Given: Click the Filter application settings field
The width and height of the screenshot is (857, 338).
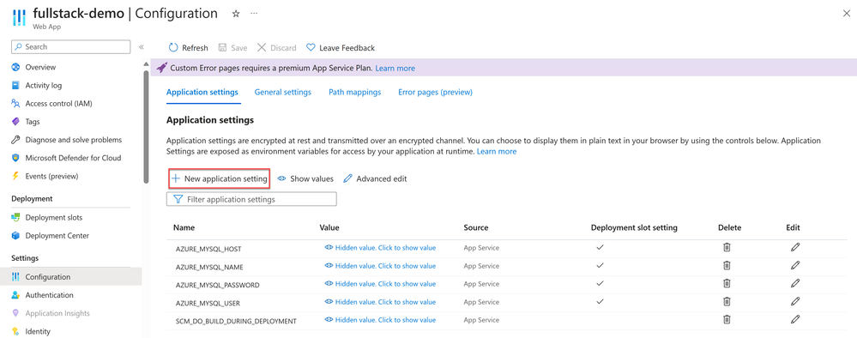Looking at the screenshot, I should (251, 199).
